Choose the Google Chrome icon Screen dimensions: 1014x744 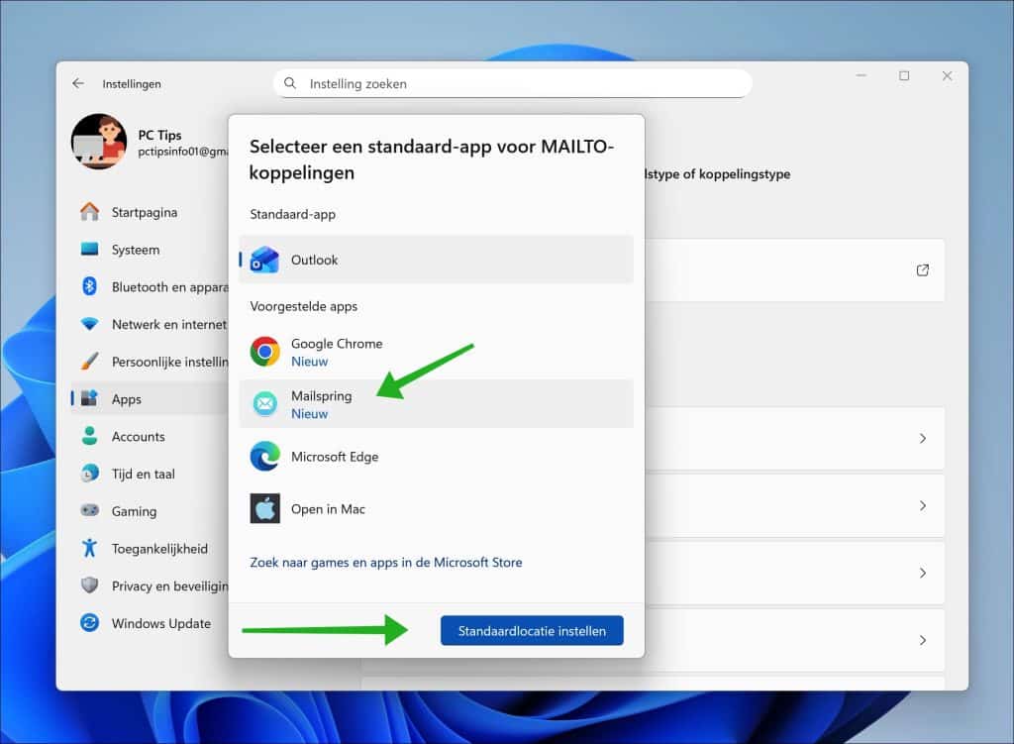coord(264,352)
